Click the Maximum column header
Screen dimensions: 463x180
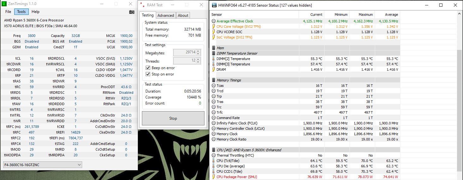pos(362,15)
